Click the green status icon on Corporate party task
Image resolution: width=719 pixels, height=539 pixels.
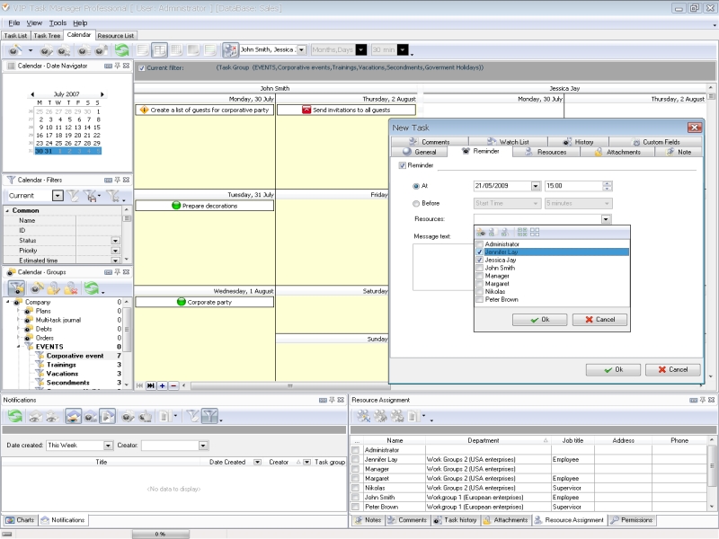point(182,302)
